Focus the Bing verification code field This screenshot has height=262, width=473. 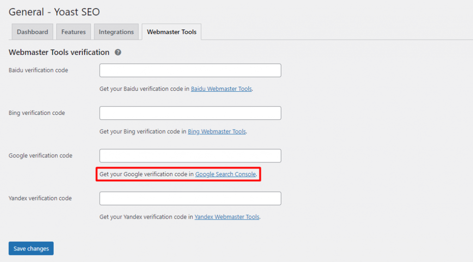[190, 113]
